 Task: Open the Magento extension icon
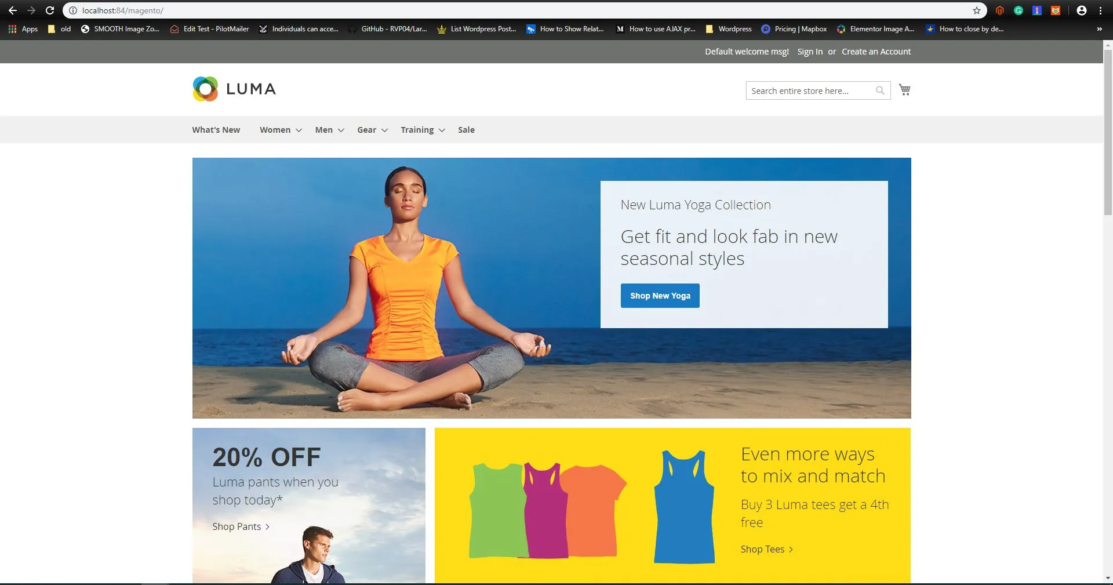(x=1000, y=10)
